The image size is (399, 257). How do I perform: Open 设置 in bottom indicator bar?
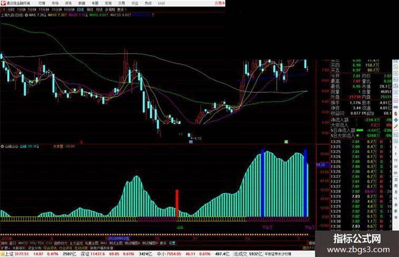pos(172,243)
